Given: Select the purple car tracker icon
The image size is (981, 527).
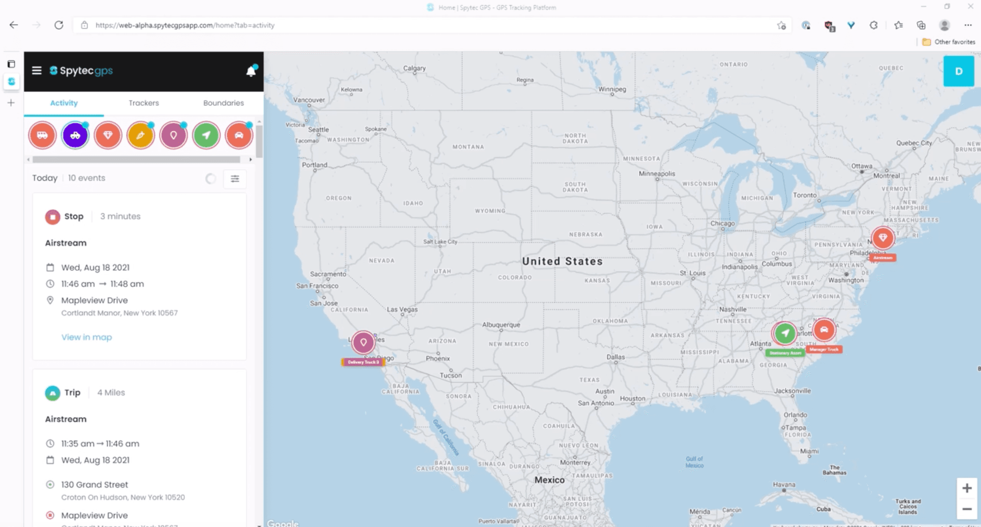Looking at the screenshot, I should (75, 136).
